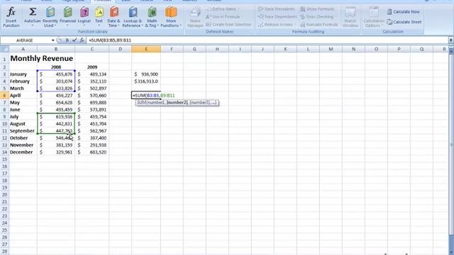454x255 pixels.
Task: Click cell showing $ 936,900
Action: click(146, 74)
